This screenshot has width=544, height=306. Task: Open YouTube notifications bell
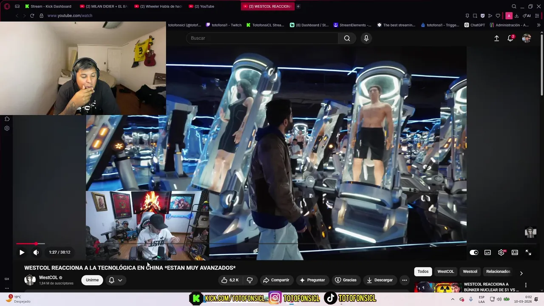(x=510, y=38)
